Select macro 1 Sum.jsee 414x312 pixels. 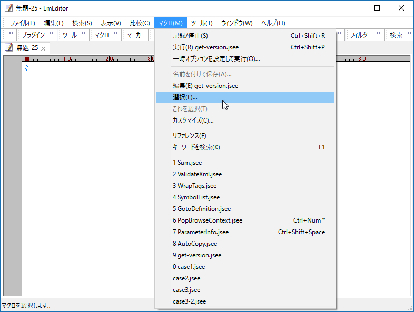pyautogui.click(x=245, y=163)
